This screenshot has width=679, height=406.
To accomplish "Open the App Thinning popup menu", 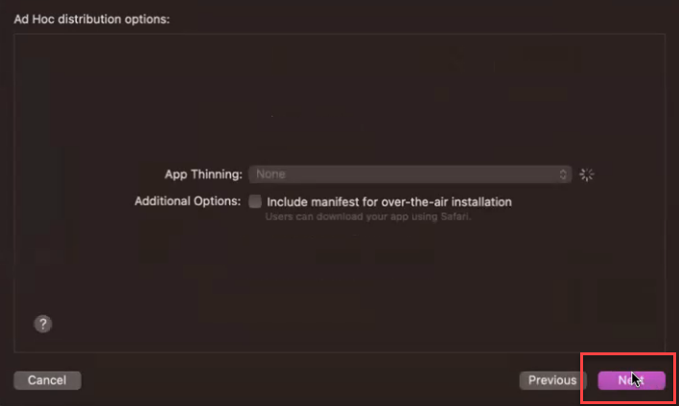I will [x=410, y=174].
